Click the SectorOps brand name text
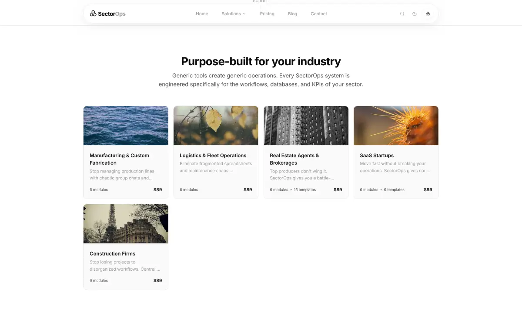Image resolution: width=522 pixels, height=325 pixels. click(x=112, y=14)
